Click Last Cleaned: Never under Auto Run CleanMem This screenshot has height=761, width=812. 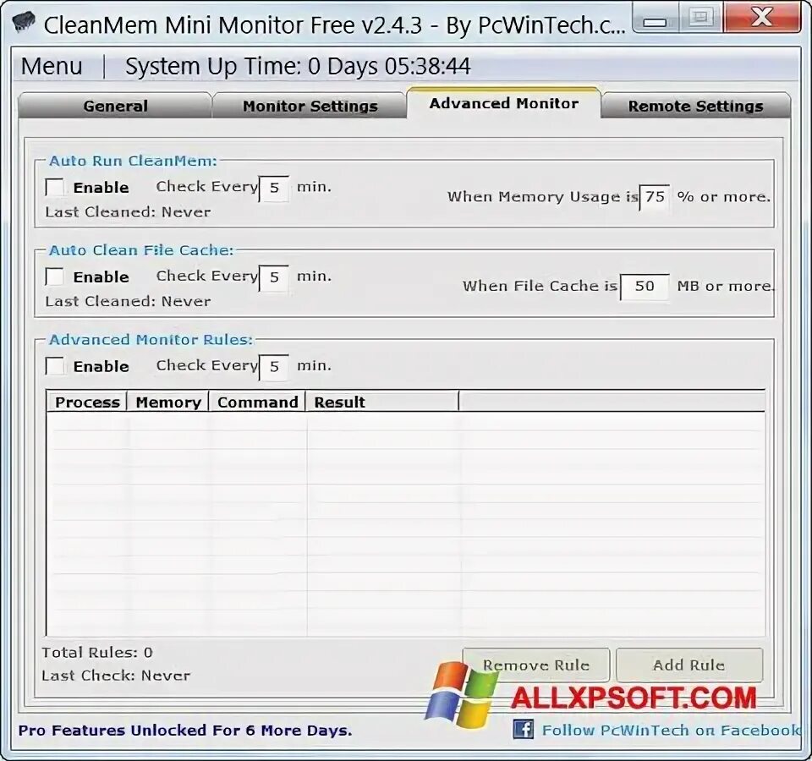pos(128,211)
